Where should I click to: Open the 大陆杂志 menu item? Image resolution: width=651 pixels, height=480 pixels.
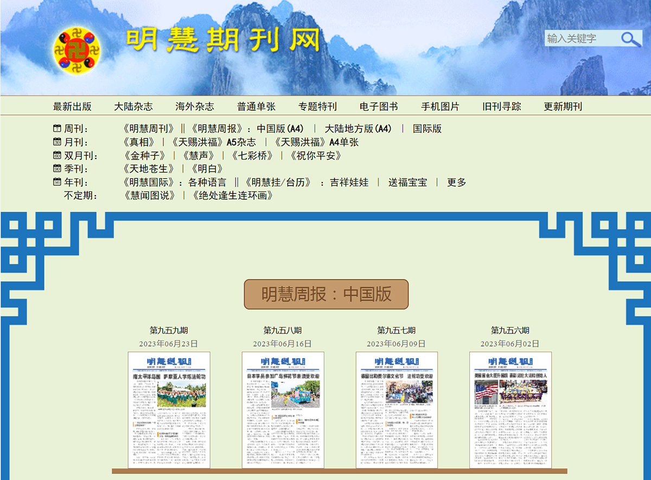point(132,107)
